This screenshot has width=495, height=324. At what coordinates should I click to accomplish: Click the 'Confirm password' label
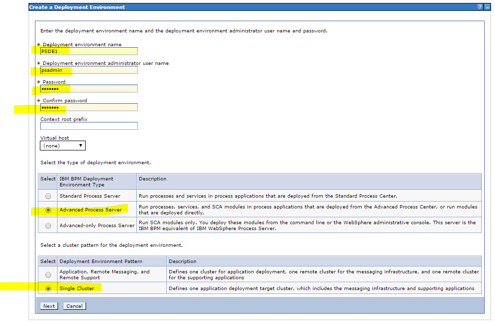pos(65,101)
